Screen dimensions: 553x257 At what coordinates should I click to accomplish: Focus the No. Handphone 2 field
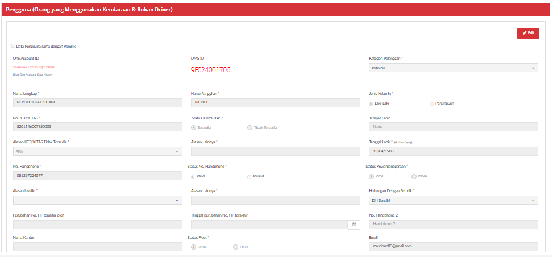point(453,225)
